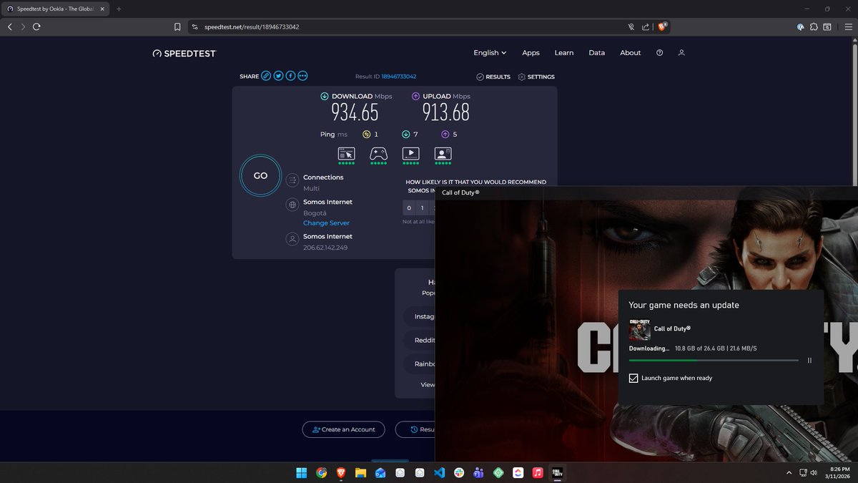This screenshot has width=858, height=483.
Task: Open Visual Studio Code from taskbar
Action: (439, 473)
